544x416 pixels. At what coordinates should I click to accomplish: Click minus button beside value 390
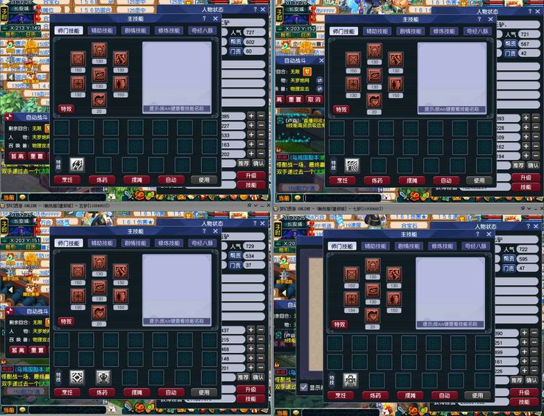pyautogui.click(x=534, y=333)
